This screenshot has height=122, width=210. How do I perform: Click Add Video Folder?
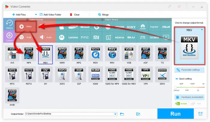pyautogui.click(x=50, y=15)
